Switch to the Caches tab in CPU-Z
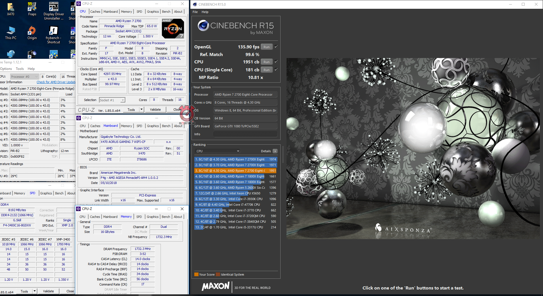Screen dimensions: 543x296 [x=95, y=12]
